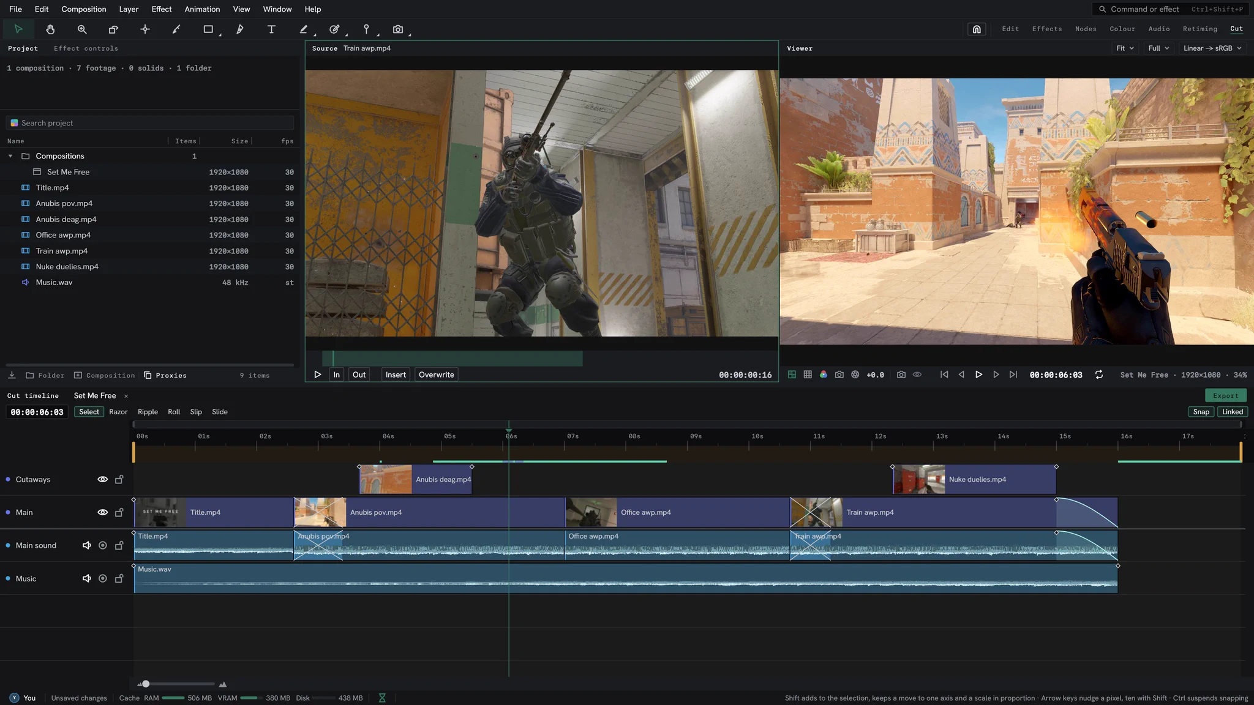The width and height of the screenshot is (1254, 705).
Task: Open the Composition menu
Action: pos(84,9)
